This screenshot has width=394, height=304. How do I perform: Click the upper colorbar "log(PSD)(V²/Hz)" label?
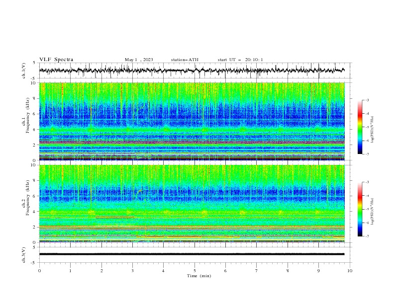[372, 130]
